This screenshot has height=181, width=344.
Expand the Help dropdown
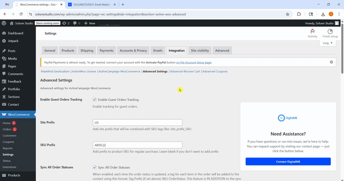pos(328,43)
